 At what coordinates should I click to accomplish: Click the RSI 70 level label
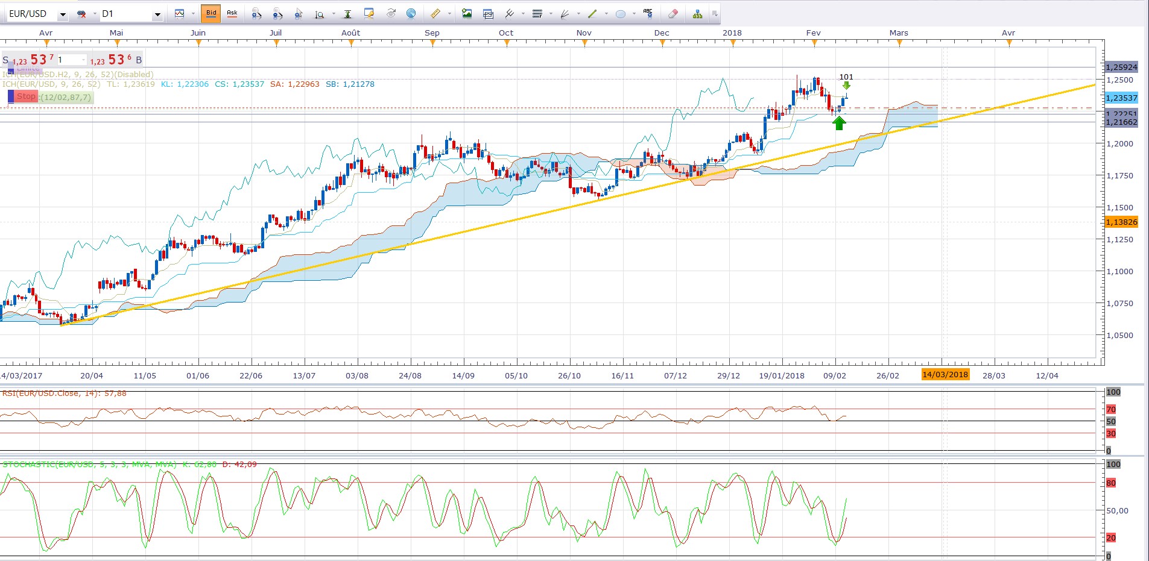pos(1111,409)
